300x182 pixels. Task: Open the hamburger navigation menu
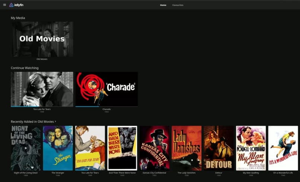click(4, 5)
